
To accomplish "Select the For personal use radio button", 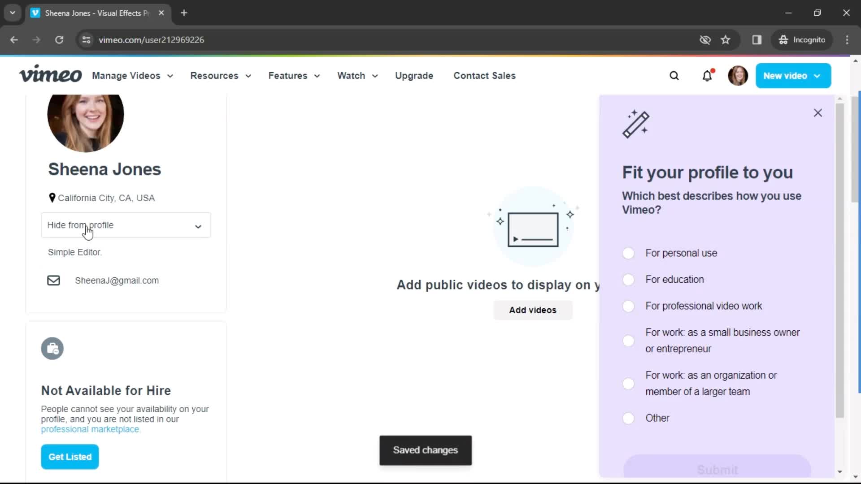I will click(x=629, y=253).
